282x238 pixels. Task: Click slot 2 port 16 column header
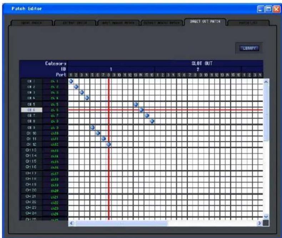click(x=238, y=75)
